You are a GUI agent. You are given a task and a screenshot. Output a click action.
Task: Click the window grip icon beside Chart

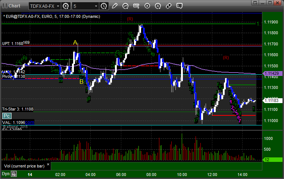tap(5, 6)
